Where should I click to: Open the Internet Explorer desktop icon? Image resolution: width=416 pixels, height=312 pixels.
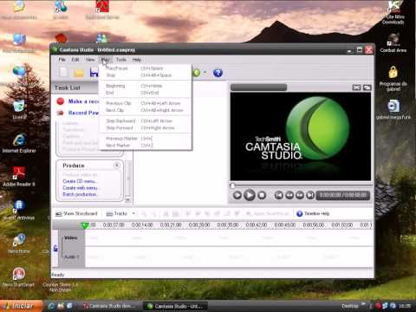19,143
